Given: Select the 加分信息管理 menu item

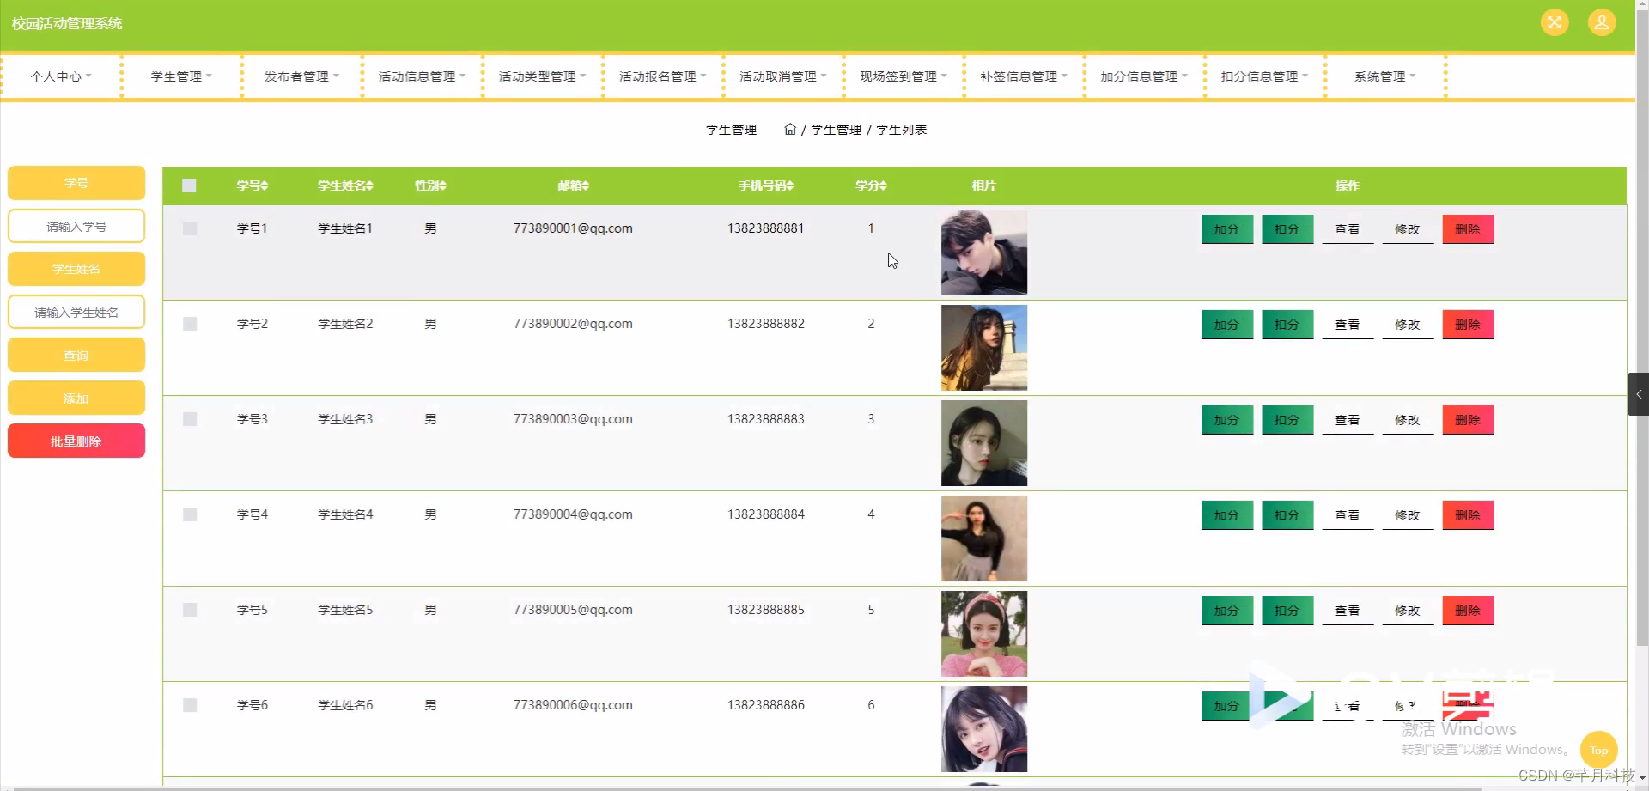Looking at the screenshot, I should 1142,76.
